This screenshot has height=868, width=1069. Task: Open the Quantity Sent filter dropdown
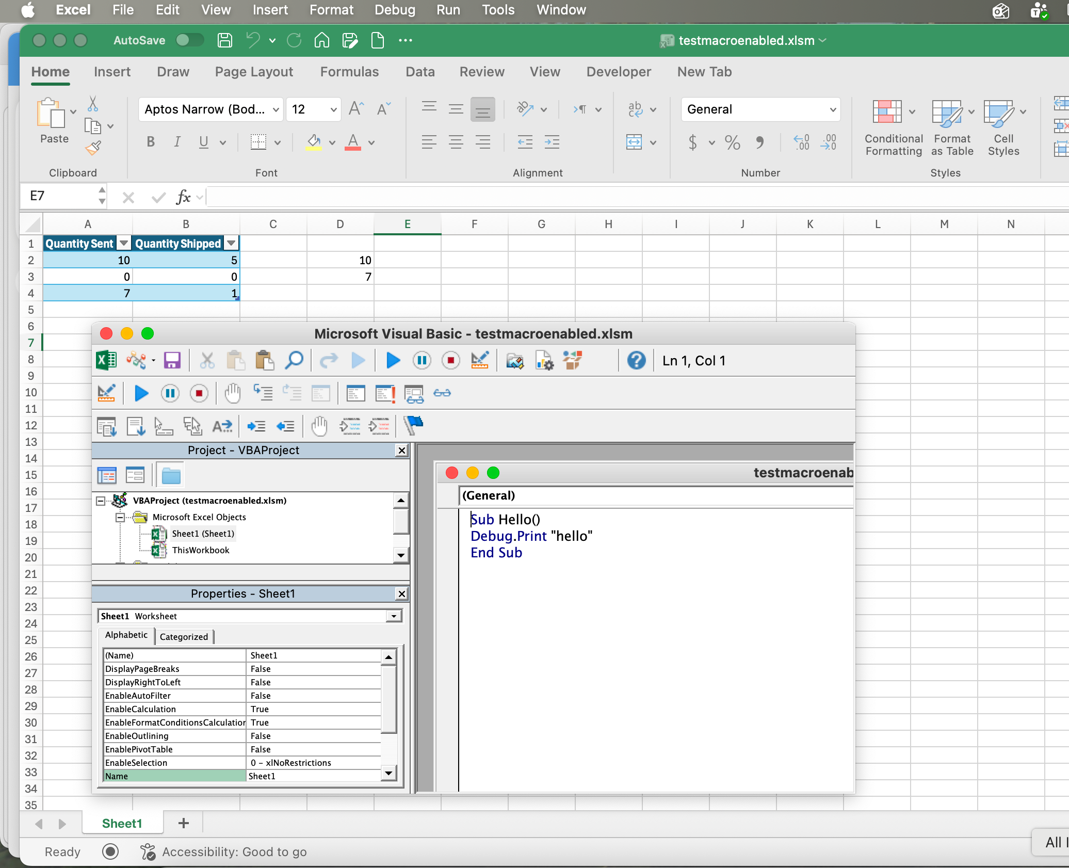[x=123, y=244]
